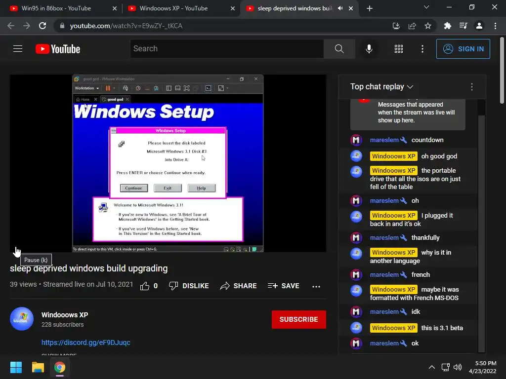Open clock and date 5:50 PM

482,367
